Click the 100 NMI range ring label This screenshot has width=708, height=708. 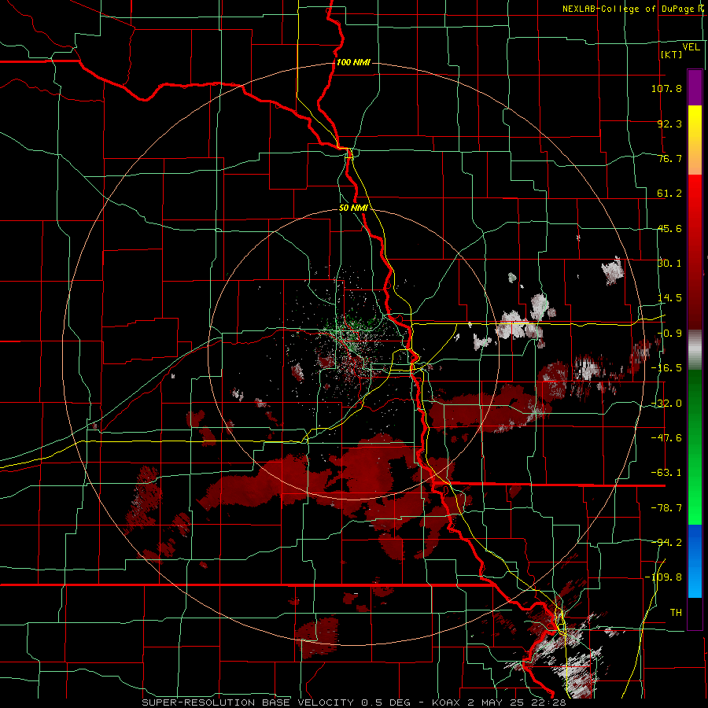click(353, 62)
